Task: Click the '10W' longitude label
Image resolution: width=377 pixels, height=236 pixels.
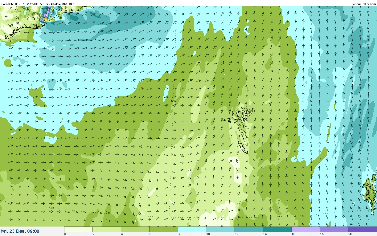Action: [173, 101]
